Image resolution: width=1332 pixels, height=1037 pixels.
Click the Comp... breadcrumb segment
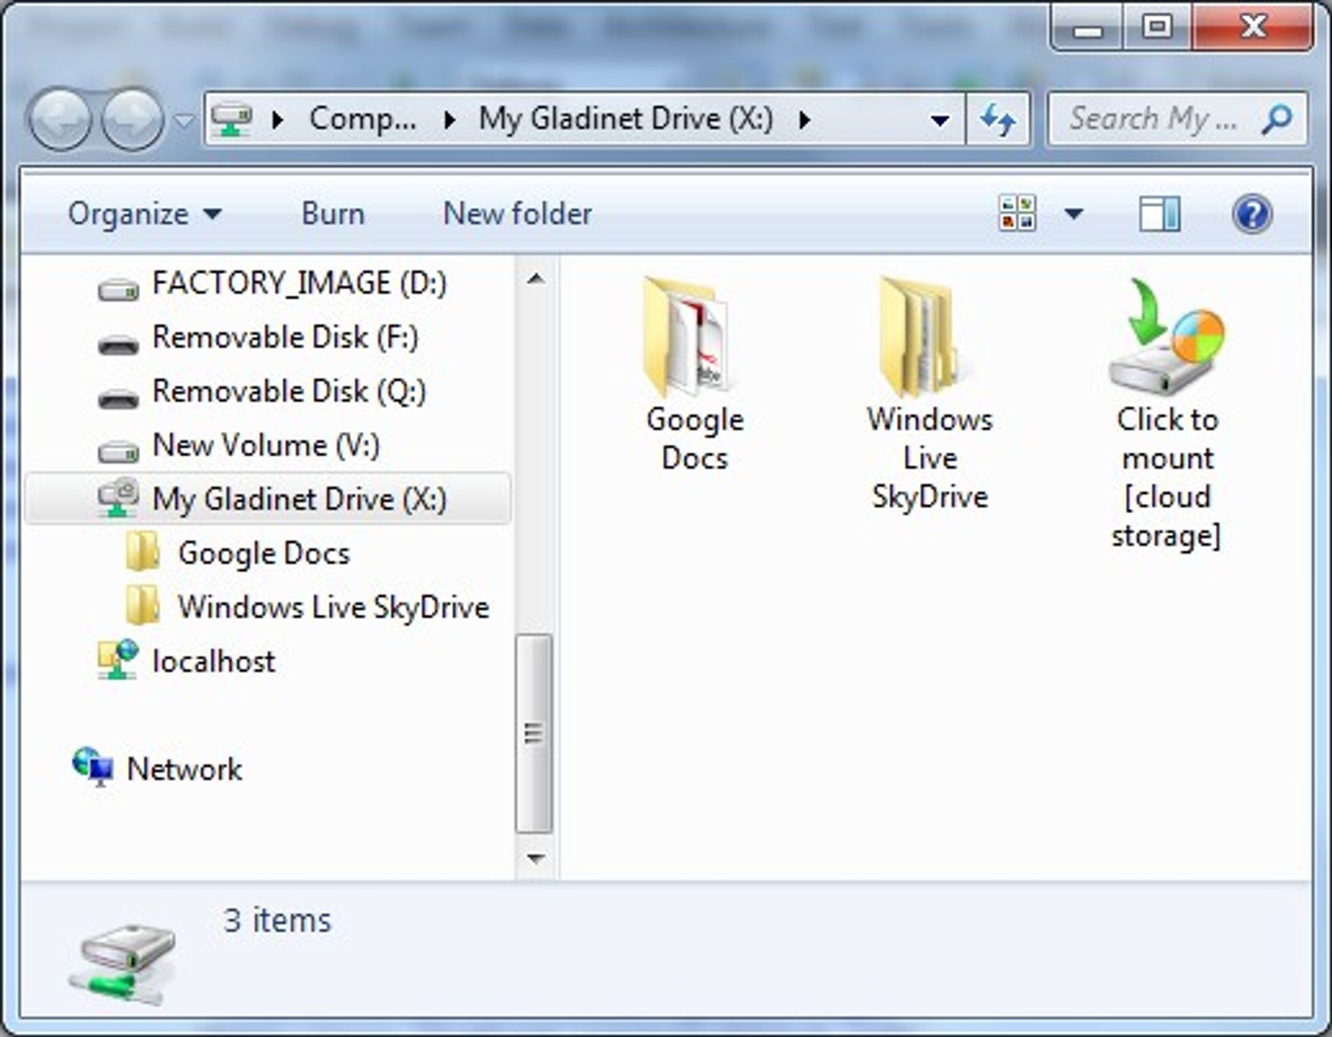click(363, 119)
